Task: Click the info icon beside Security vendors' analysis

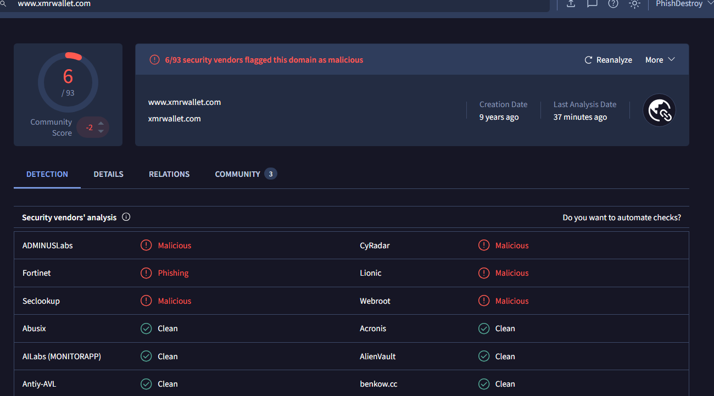Action: [x=126, y=217]
